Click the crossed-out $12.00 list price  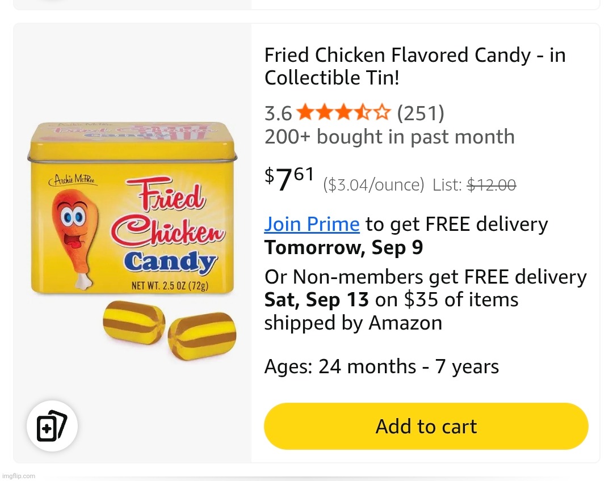click(x=491, y=185)
